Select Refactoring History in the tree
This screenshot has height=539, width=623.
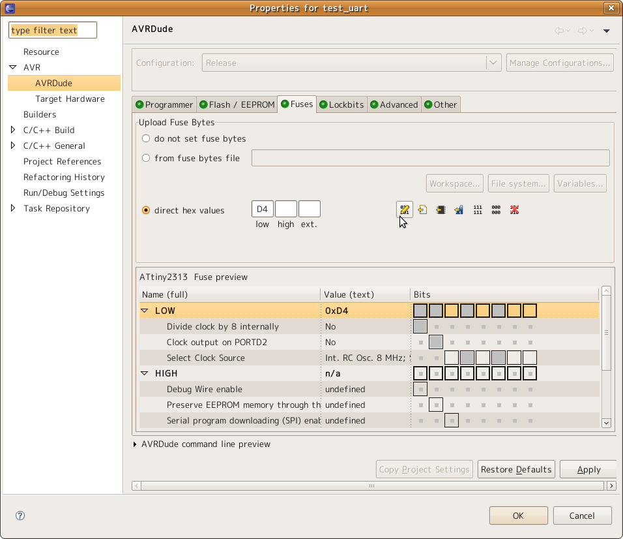[64, 177]
